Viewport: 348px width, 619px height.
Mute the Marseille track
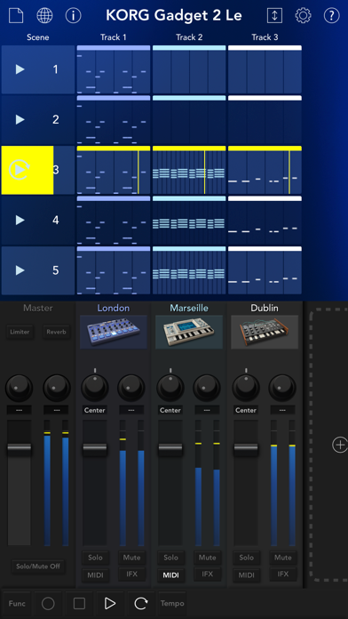[x=208, y=558]
